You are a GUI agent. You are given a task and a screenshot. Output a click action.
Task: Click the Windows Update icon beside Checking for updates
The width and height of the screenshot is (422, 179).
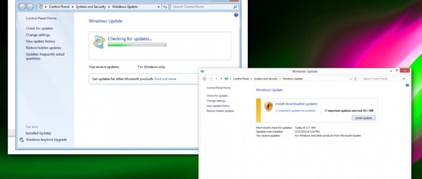pos(99,42)
